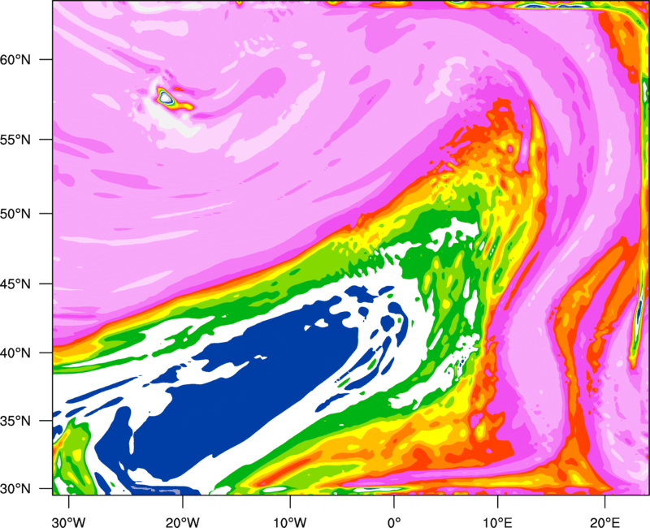Click the 45°N latitude label
The height and width of the screenshot is (528, 650).
click(15, 284)
